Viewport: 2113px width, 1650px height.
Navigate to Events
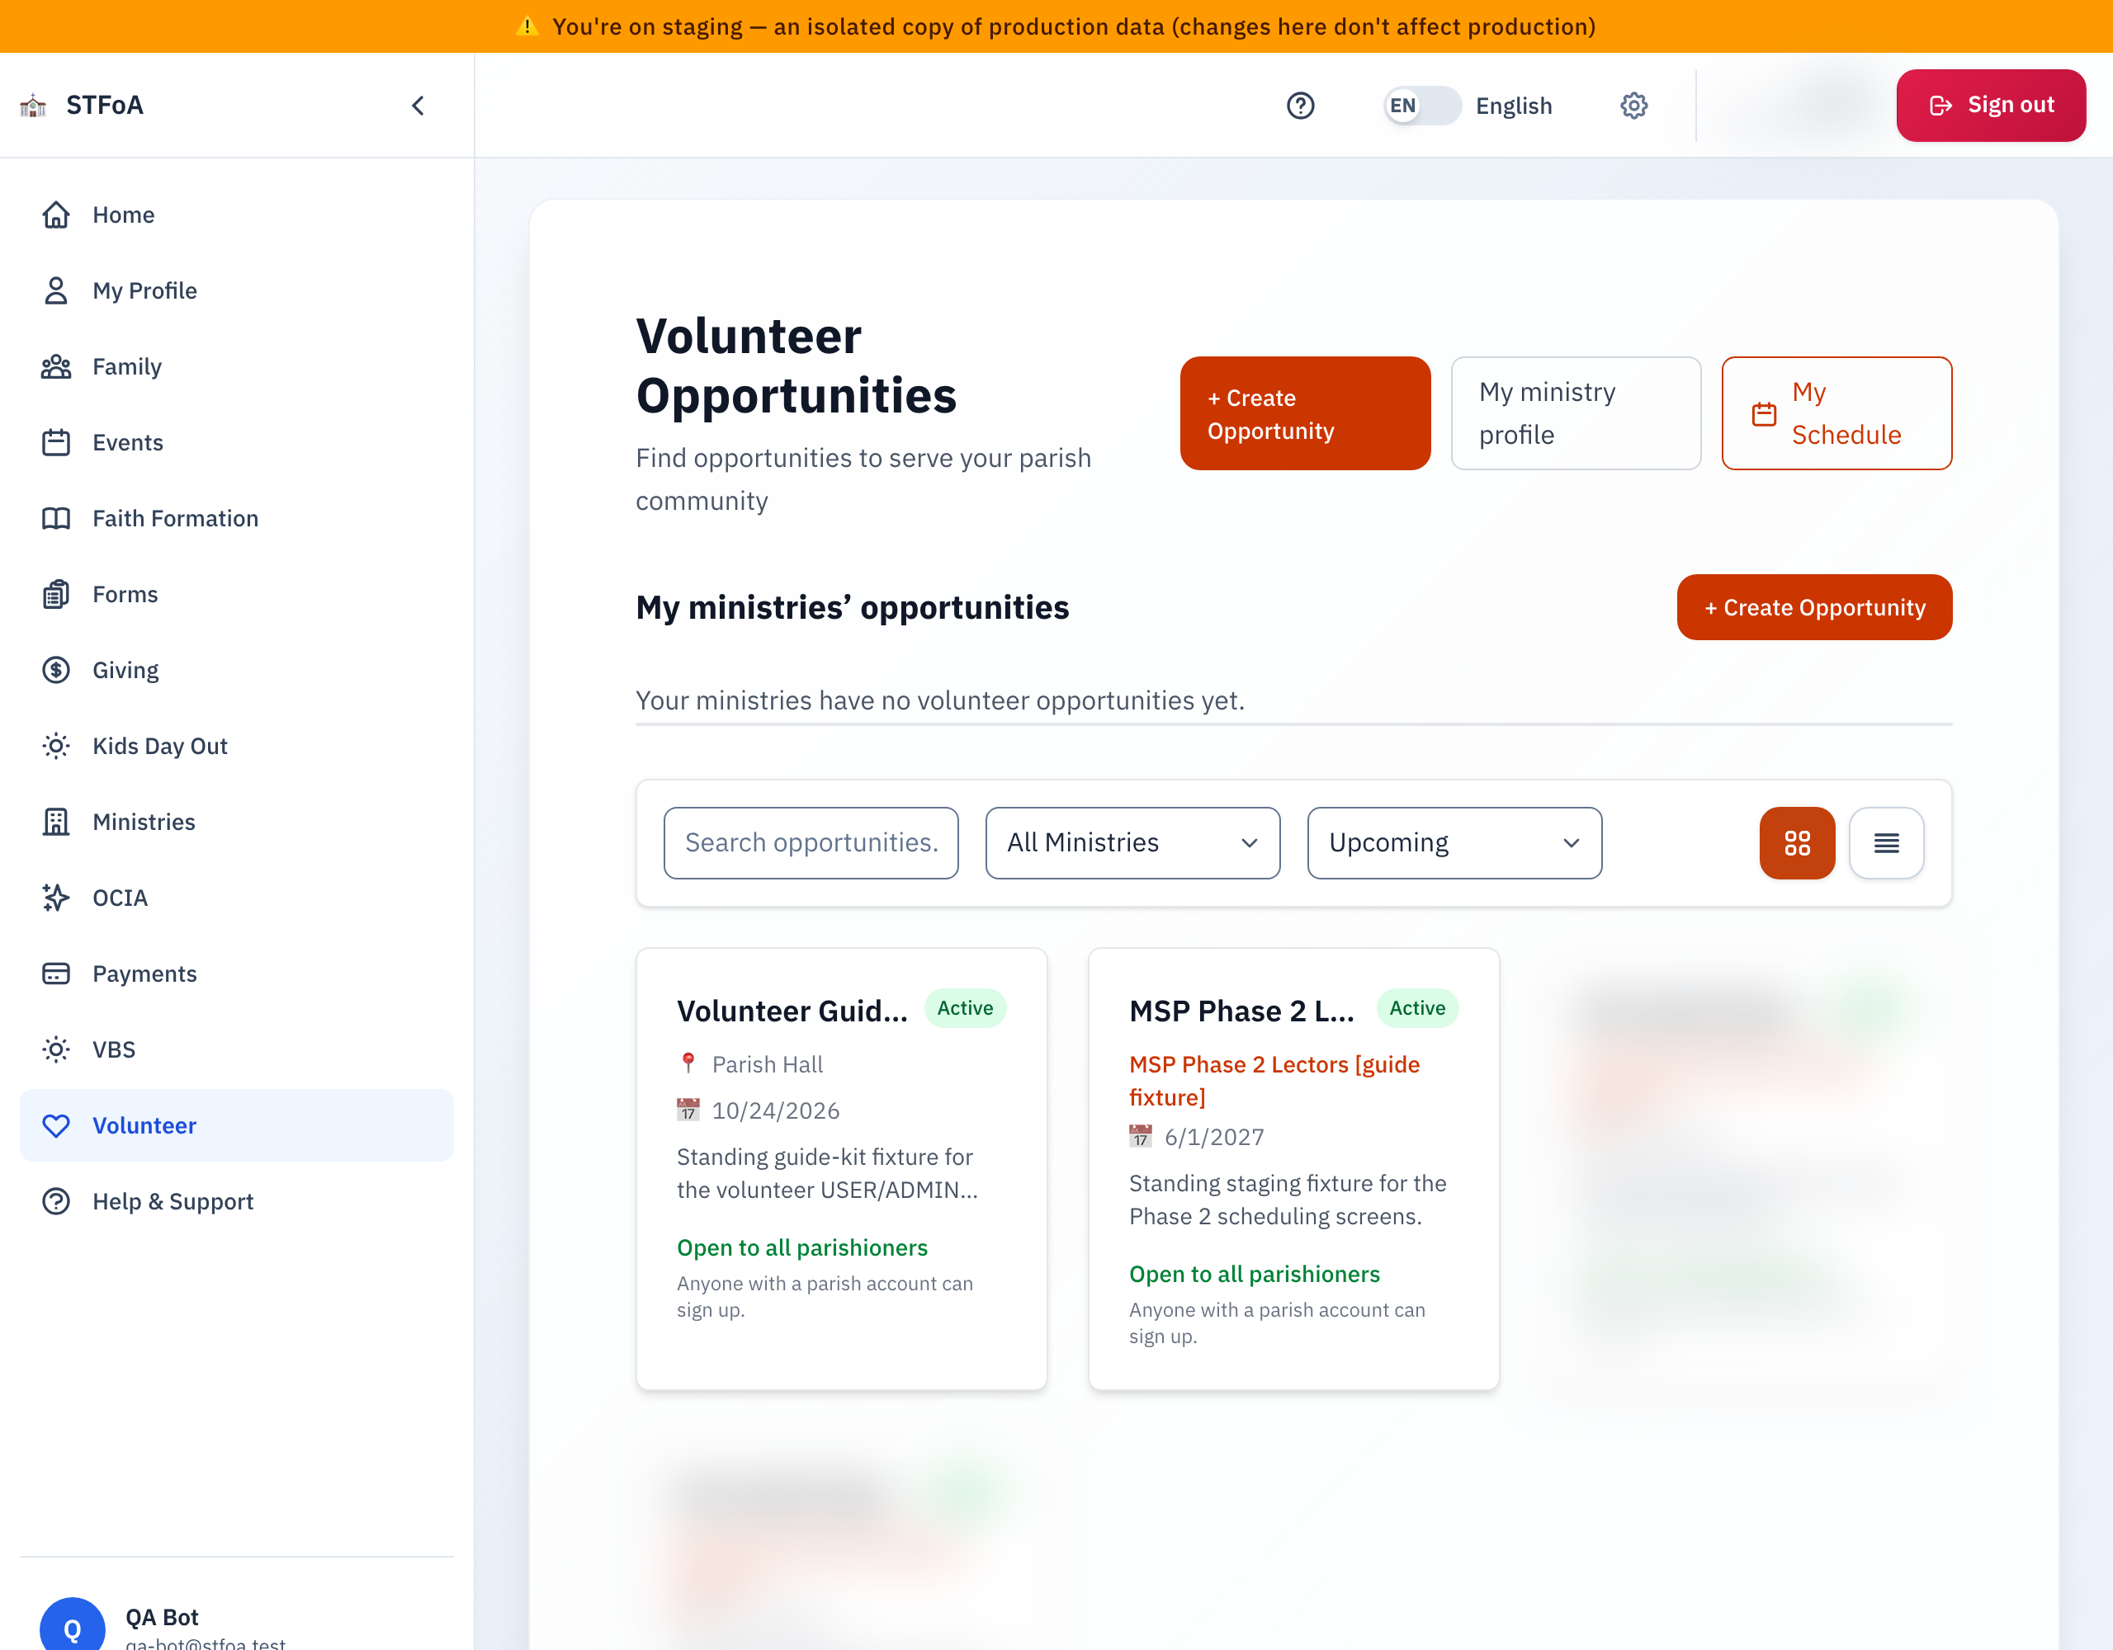coord(236,442)
